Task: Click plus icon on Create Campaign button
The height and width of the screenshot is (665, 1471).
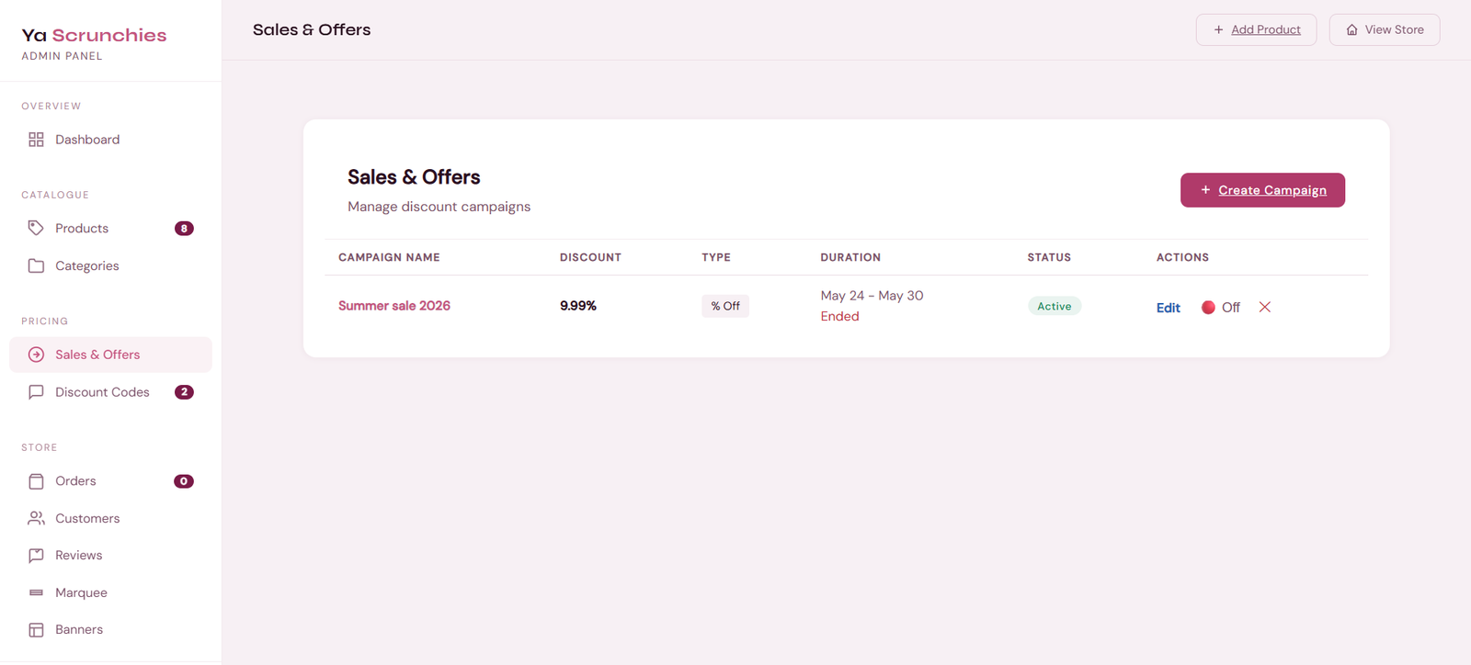Action: click(x=1205, y=190)
